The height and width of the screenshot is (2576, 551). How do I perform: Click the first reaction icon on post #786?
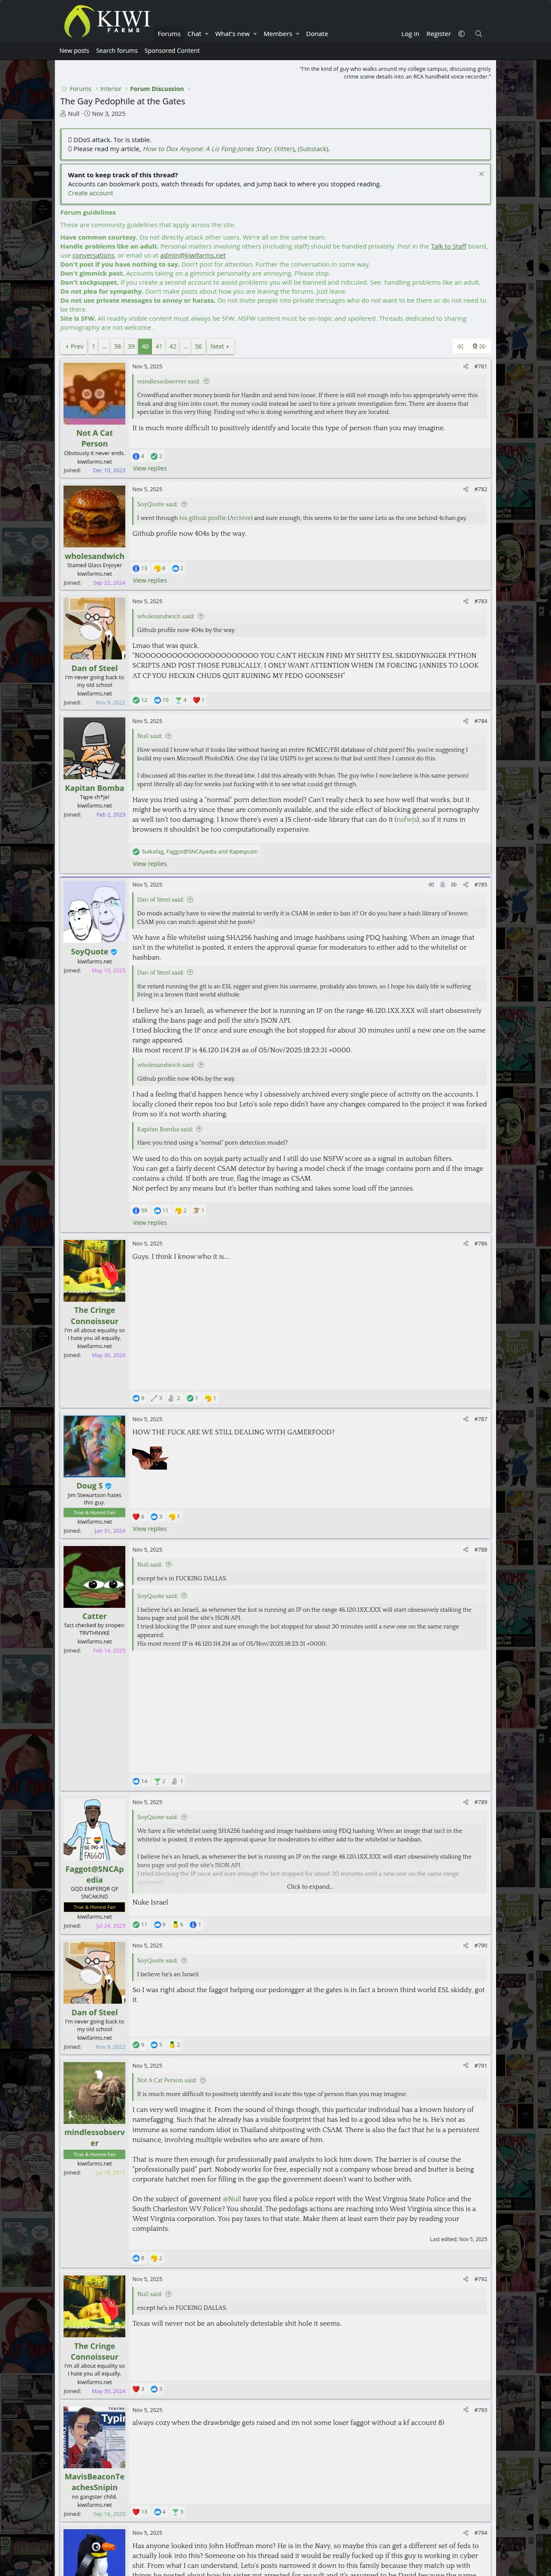136,1398
